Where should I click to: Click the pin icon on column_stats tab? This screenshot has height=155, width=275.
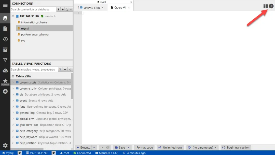click(x=78, y=7)
